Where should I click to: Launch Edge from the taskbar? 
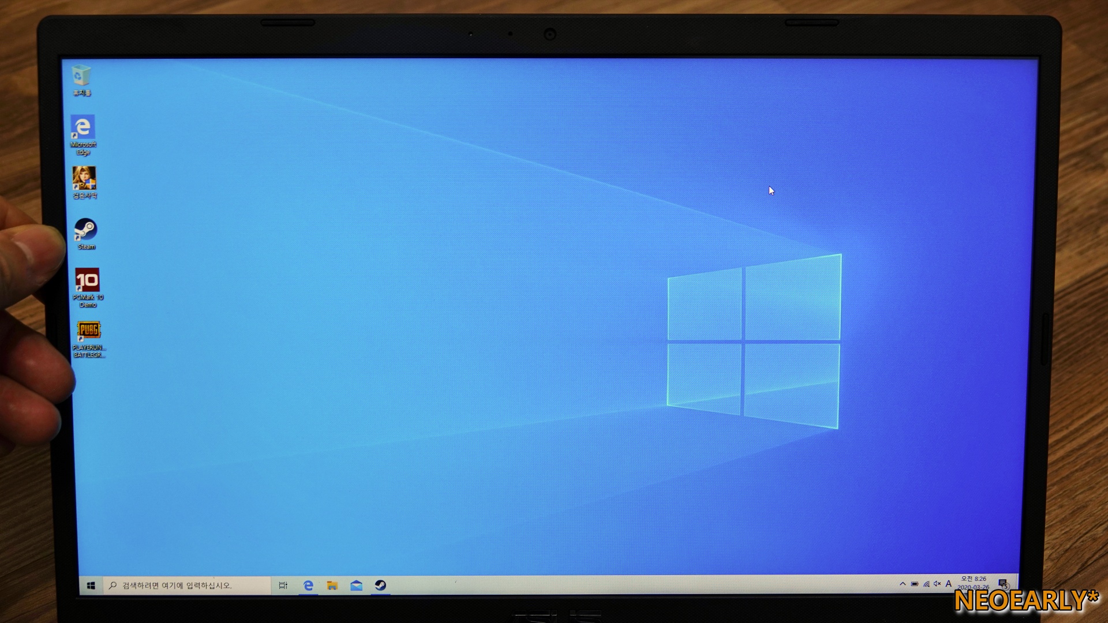pyautogui.click(x=308, y=586)
